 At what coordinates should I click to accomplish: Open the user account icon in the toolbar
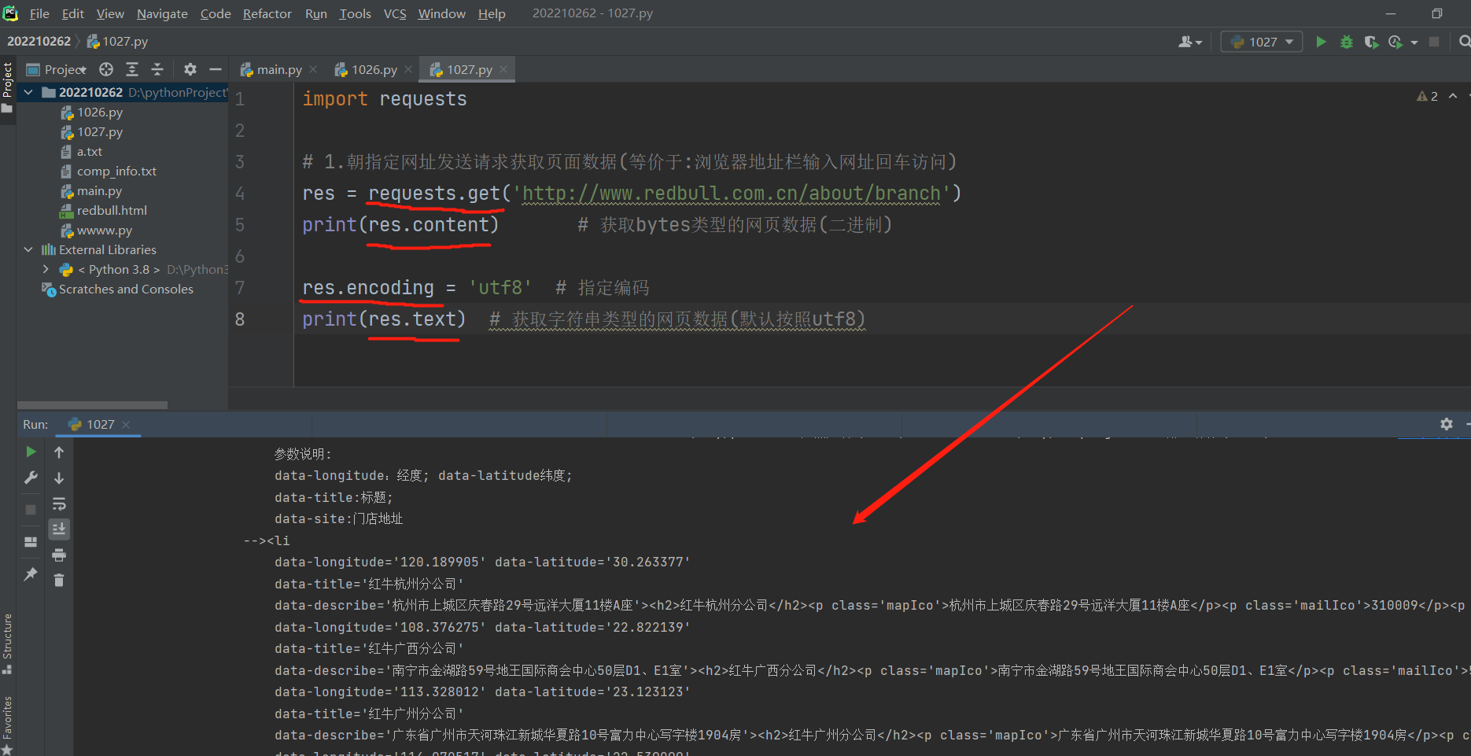click(x=1185, y=42)
